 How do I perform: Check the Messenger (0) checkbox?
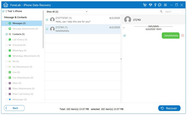point(7,99)
